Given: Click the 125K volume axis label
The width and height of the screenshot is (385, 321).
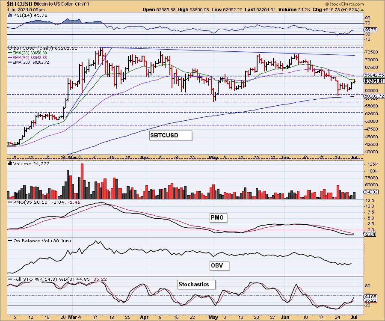Looking at the screenshot, I should 373,164.
